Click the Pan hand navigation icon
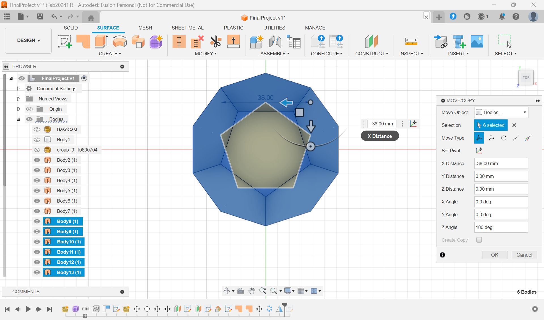 click(x=251, y=291)
